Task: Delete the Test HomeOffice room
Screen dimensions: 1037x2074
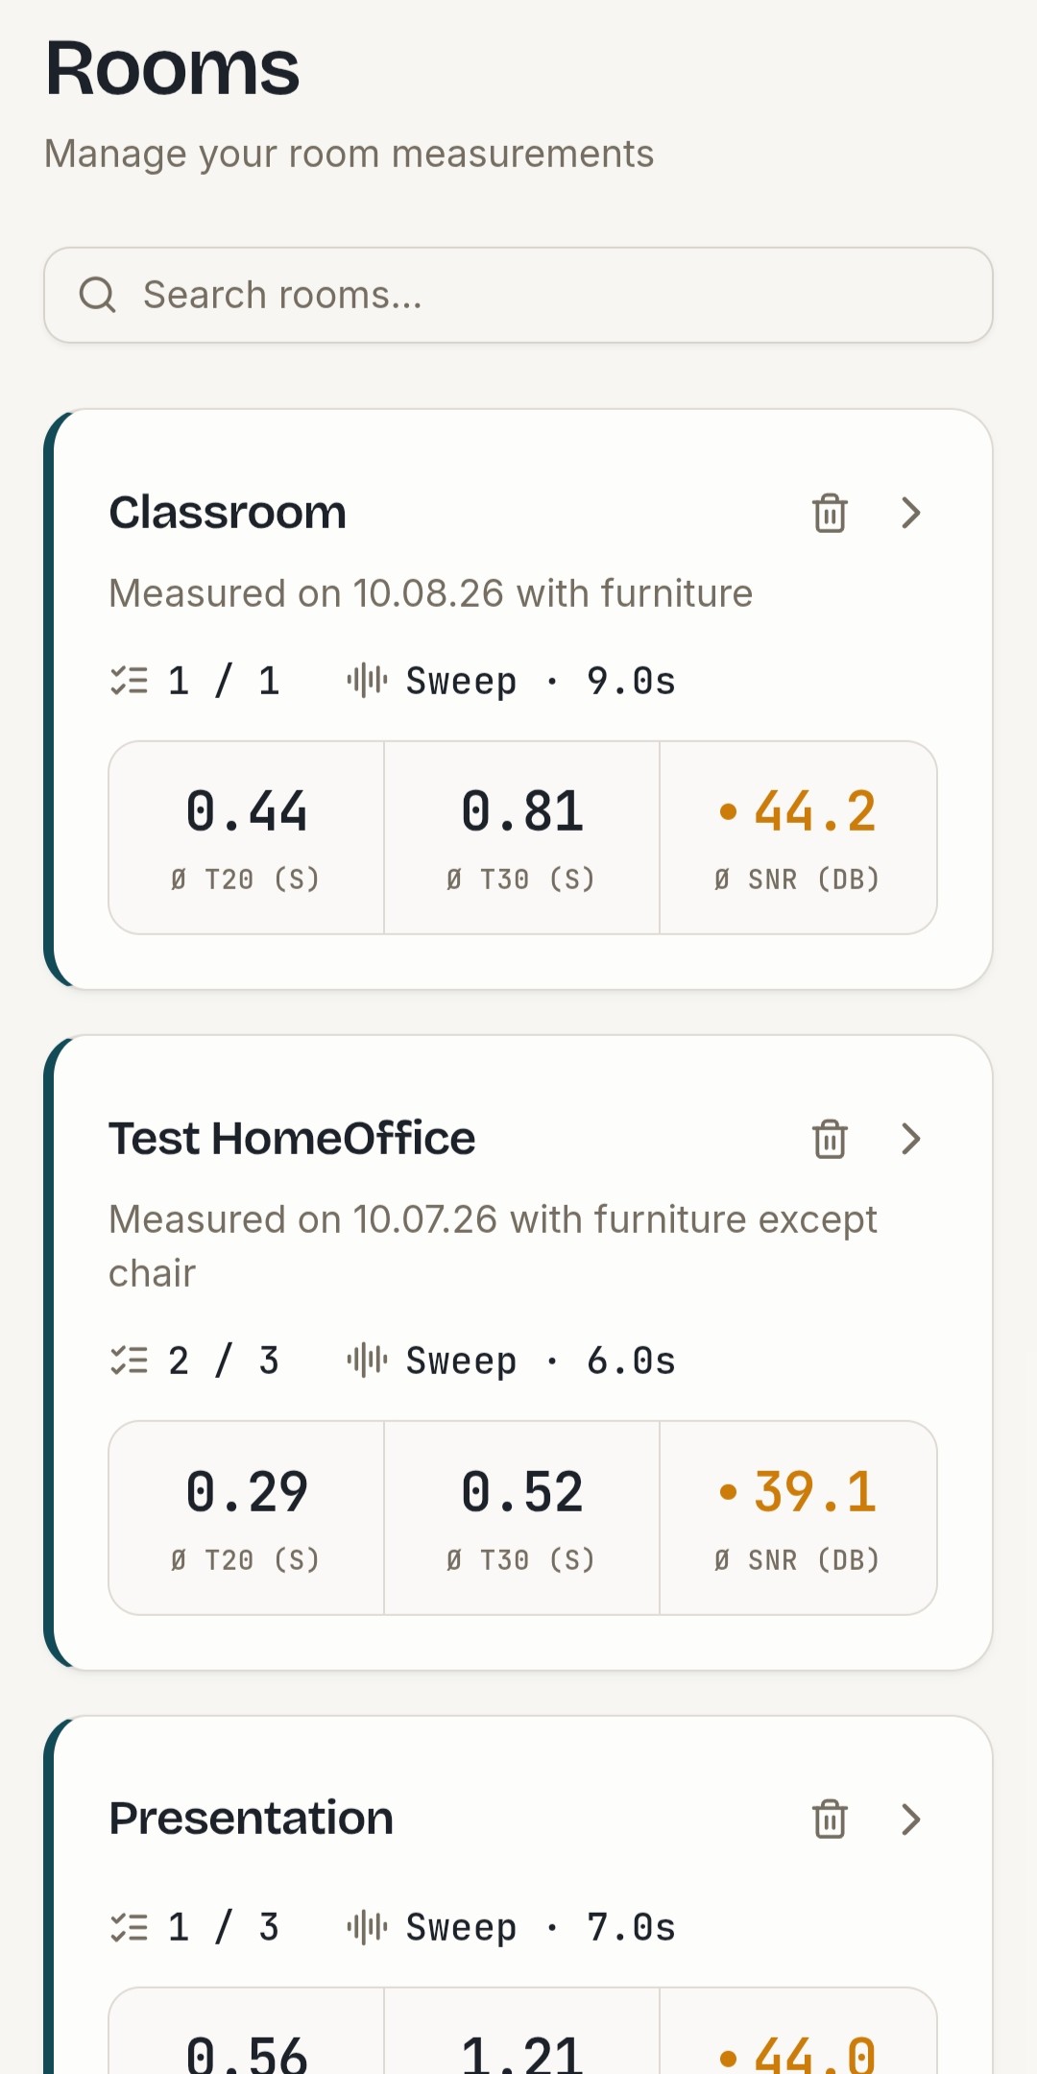Action: [x=830, y=1139]
